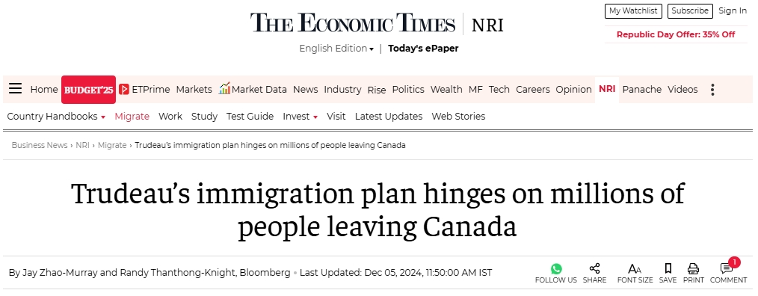Open the Comment bubble icon
Screen dimensions: 758x296
pyautogui.click(x=727, y=269)
